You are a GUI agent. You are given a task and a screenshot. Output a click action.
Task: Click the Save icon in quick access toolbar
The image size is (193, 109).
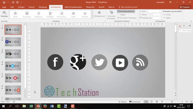tap(4, 2)
